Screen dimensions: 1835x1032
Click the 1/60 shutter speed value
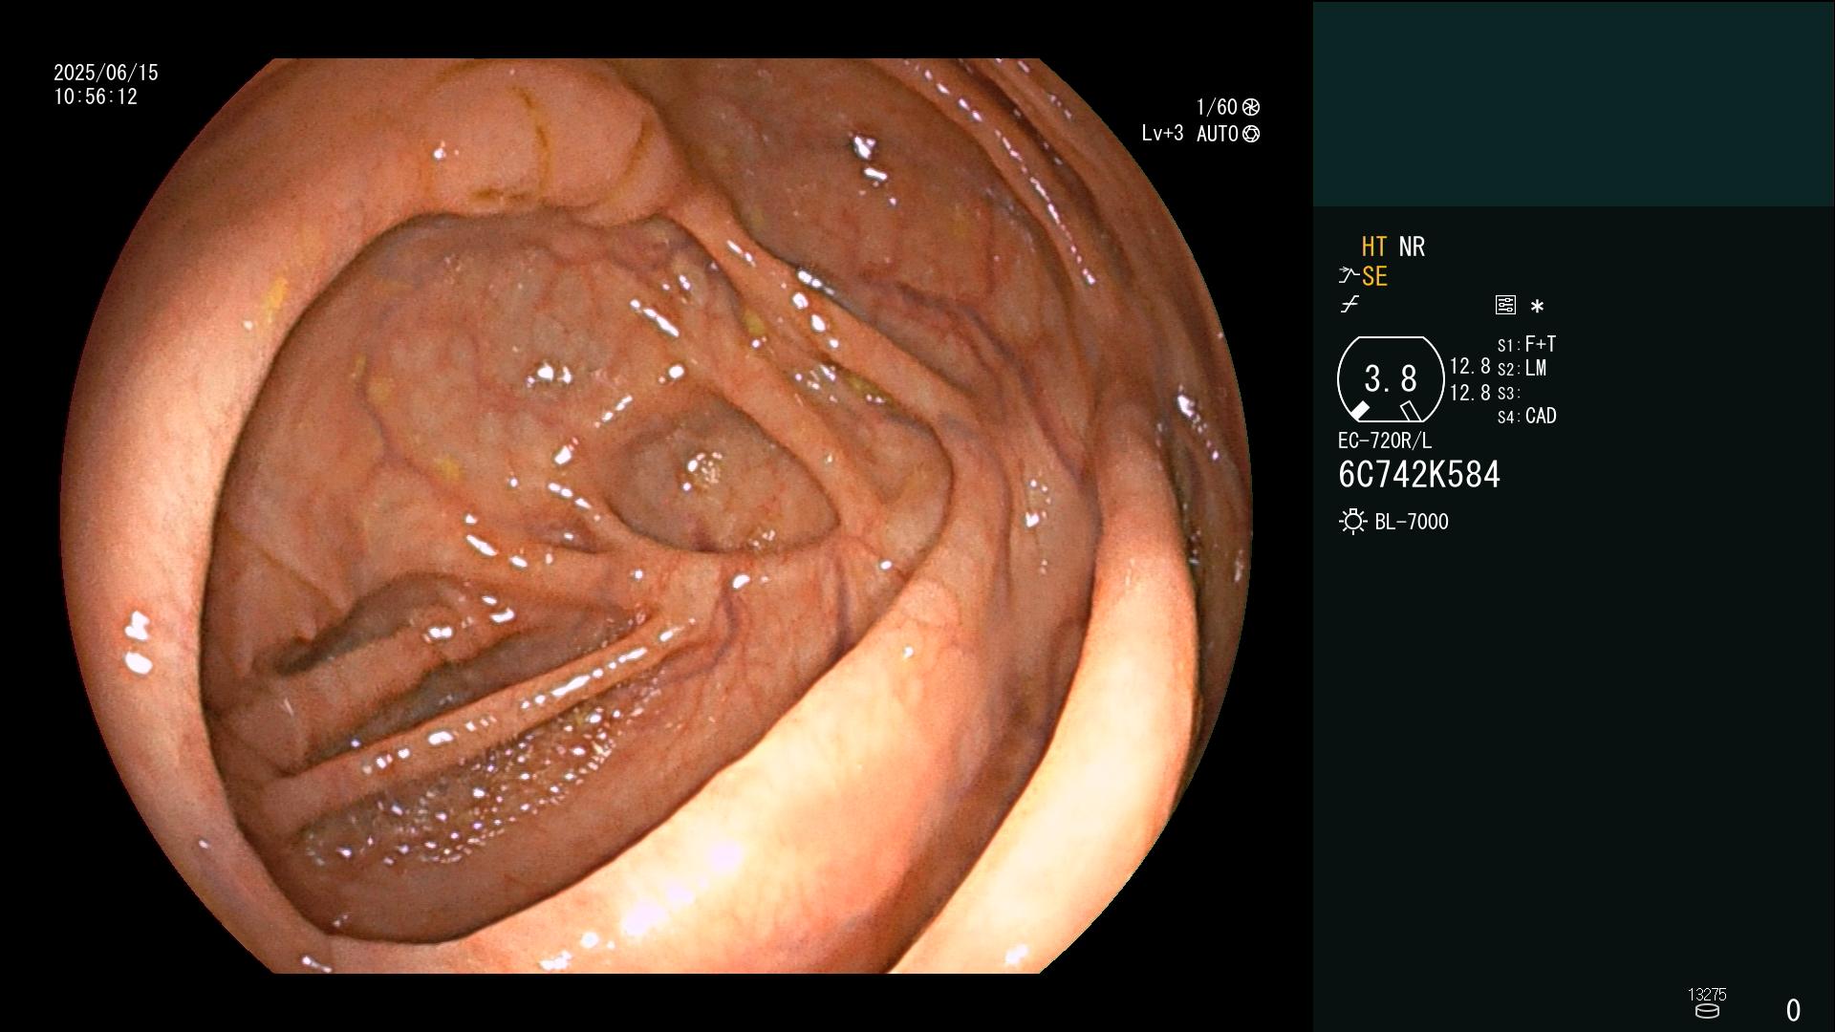(x=1217, y=107)
